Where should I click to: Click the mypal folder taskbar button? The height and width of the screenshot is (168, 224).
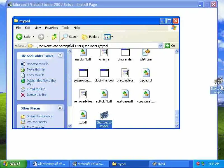(x=129, y=164)
